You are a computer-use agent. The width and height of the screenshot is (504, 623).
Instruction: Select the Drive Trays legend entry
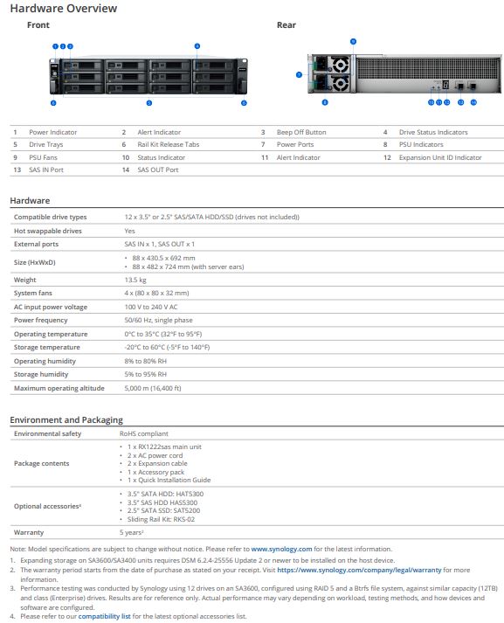point(45,145)
